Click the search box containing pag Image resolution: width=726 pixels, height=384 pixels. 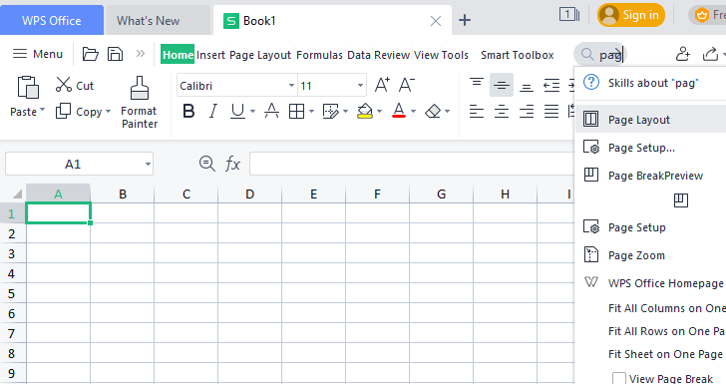[600, 54]
